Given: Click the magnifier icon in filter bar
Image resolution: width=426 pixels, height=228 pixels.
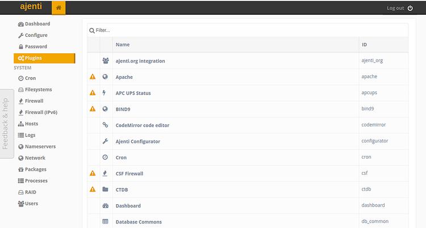Looking at the screenshot, I should 92,31.
